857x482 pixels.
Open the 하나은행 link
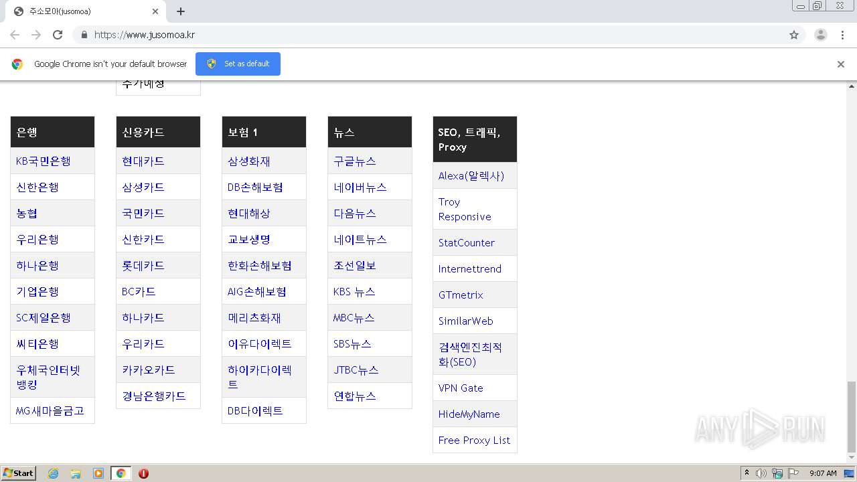(37, 266)
